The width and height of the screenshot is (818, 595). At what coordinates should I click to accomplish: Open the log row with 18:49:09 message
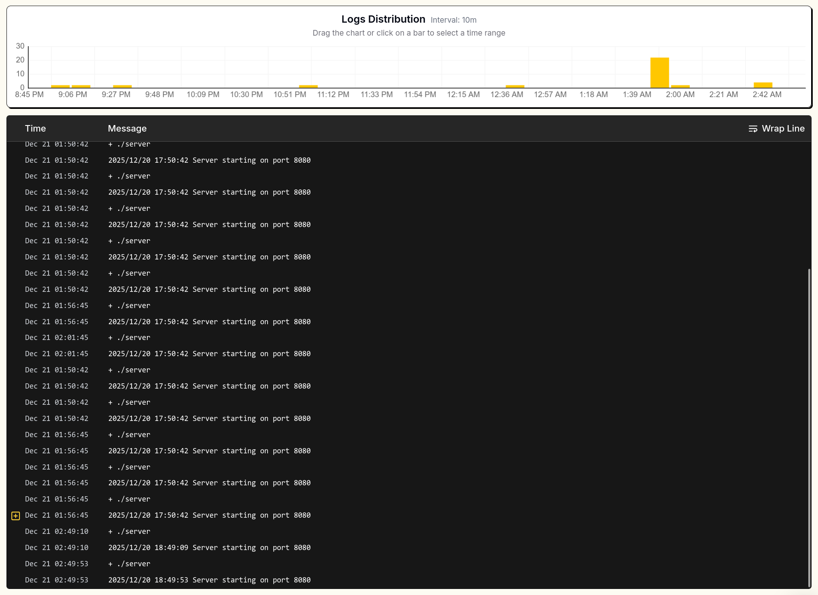coord(209,548)
